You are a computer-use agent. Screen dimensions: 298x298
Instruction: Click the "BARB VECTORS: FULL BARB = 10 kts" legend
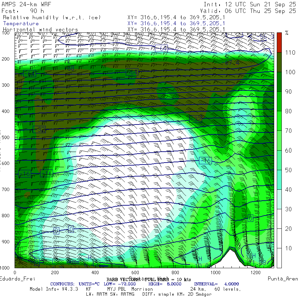[x=149, y=279]
